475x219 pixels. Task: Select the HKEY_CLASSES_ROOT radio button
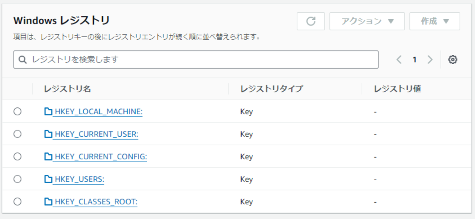tap(17, 202)
